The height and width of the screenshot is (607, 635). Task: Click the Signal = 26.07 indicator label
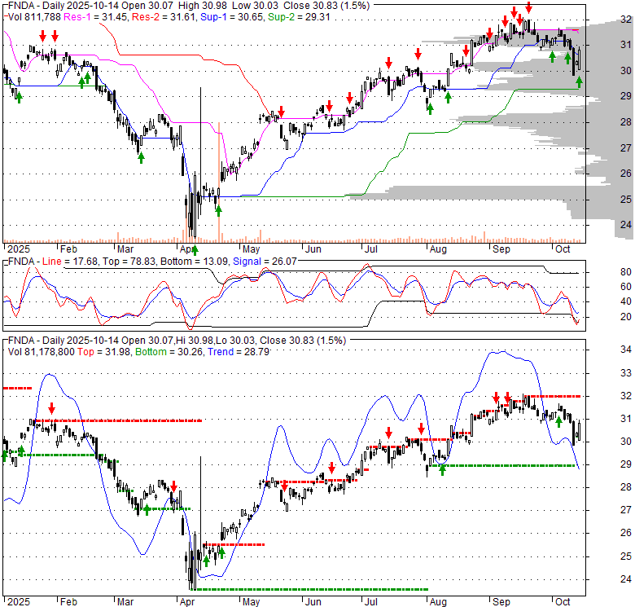coord(265,262)
